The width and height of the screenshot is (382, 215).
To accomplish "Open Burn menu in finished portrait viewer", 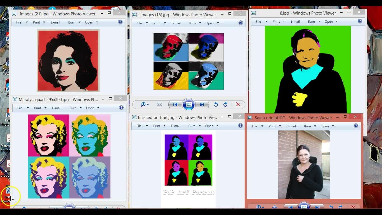I will click(194, 126).
